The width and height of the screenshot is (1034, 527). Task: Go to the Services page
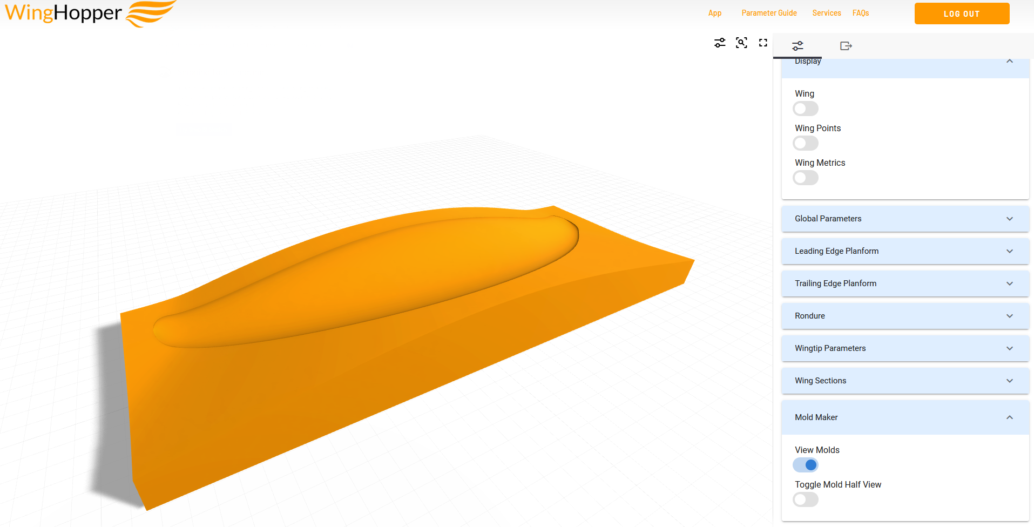click(x=827, y=13)
